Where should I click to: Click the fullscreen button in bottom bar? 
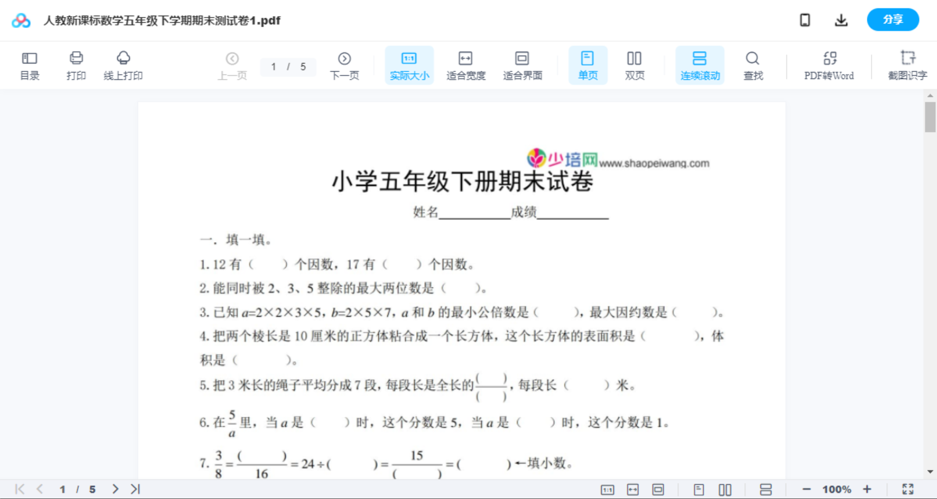[908, 488]
